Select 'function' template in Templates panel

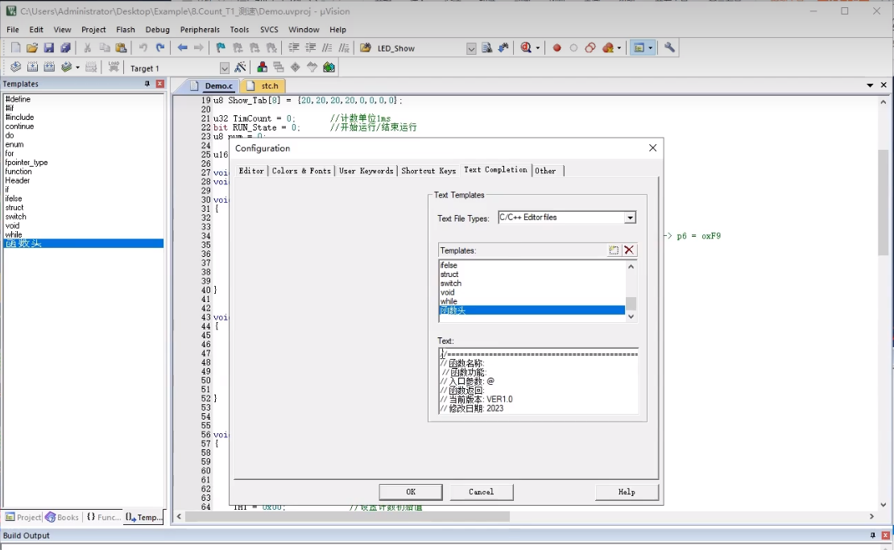point(83,172)
